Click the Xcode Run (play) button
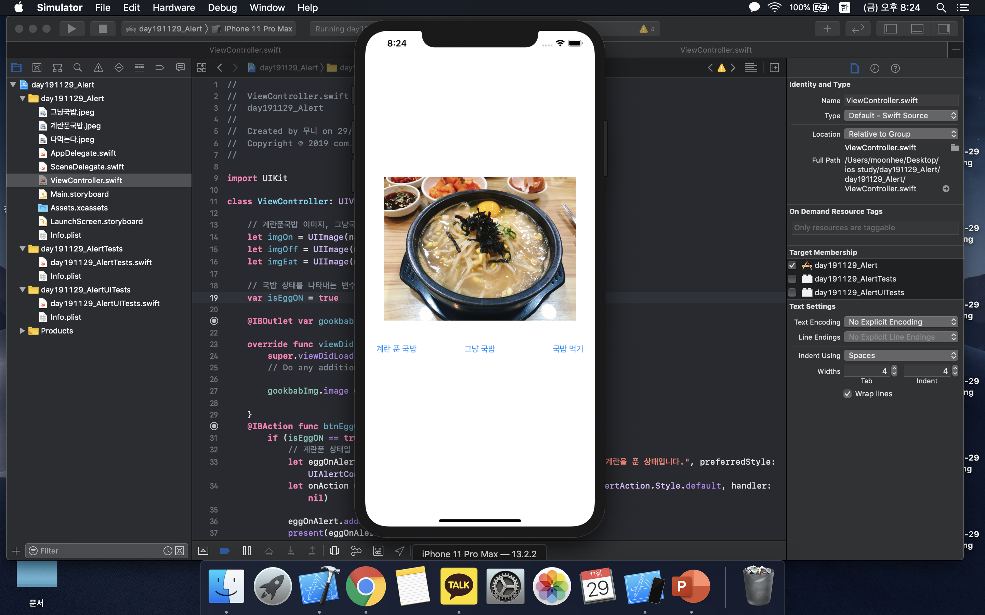 [71, 28]
